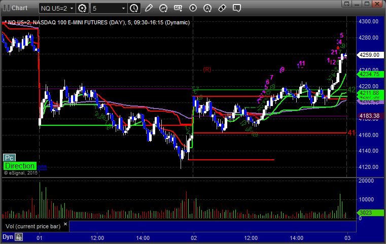This screenshot has height=244, width=386.
Task: Click the purple 4202.46 price tag
Action: click(x=370, y=101)
